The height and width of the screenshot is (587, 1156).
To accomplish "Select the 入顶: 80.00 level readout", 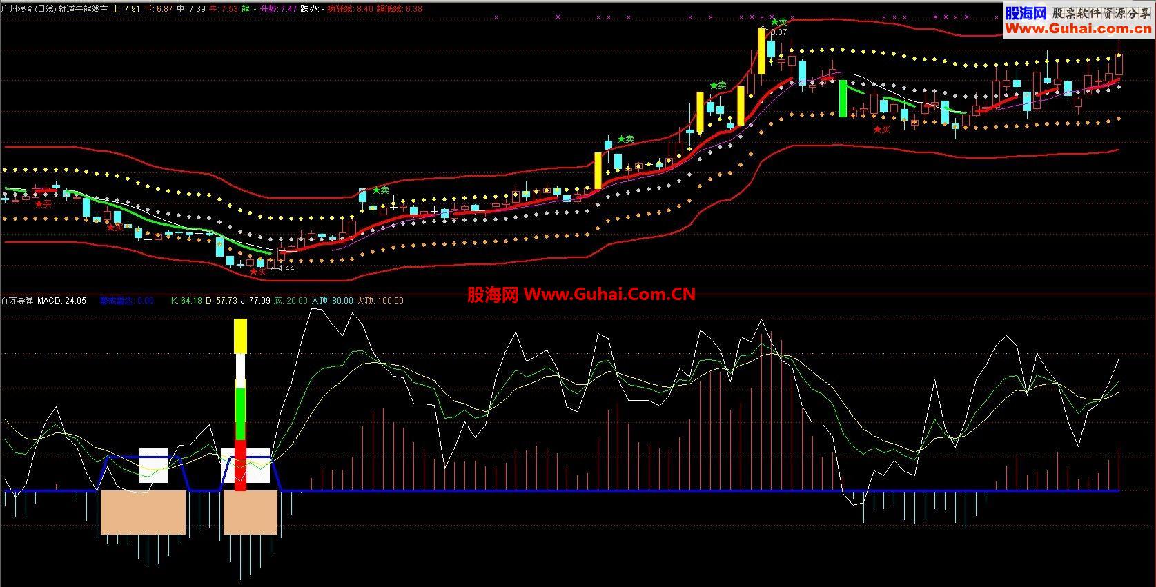I will tap(332, 301).
